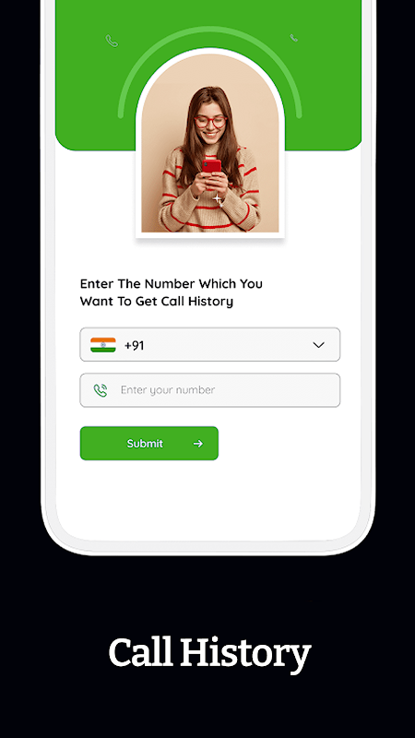Click the red glasses on woman's face
415x738 pixels.
210,122
